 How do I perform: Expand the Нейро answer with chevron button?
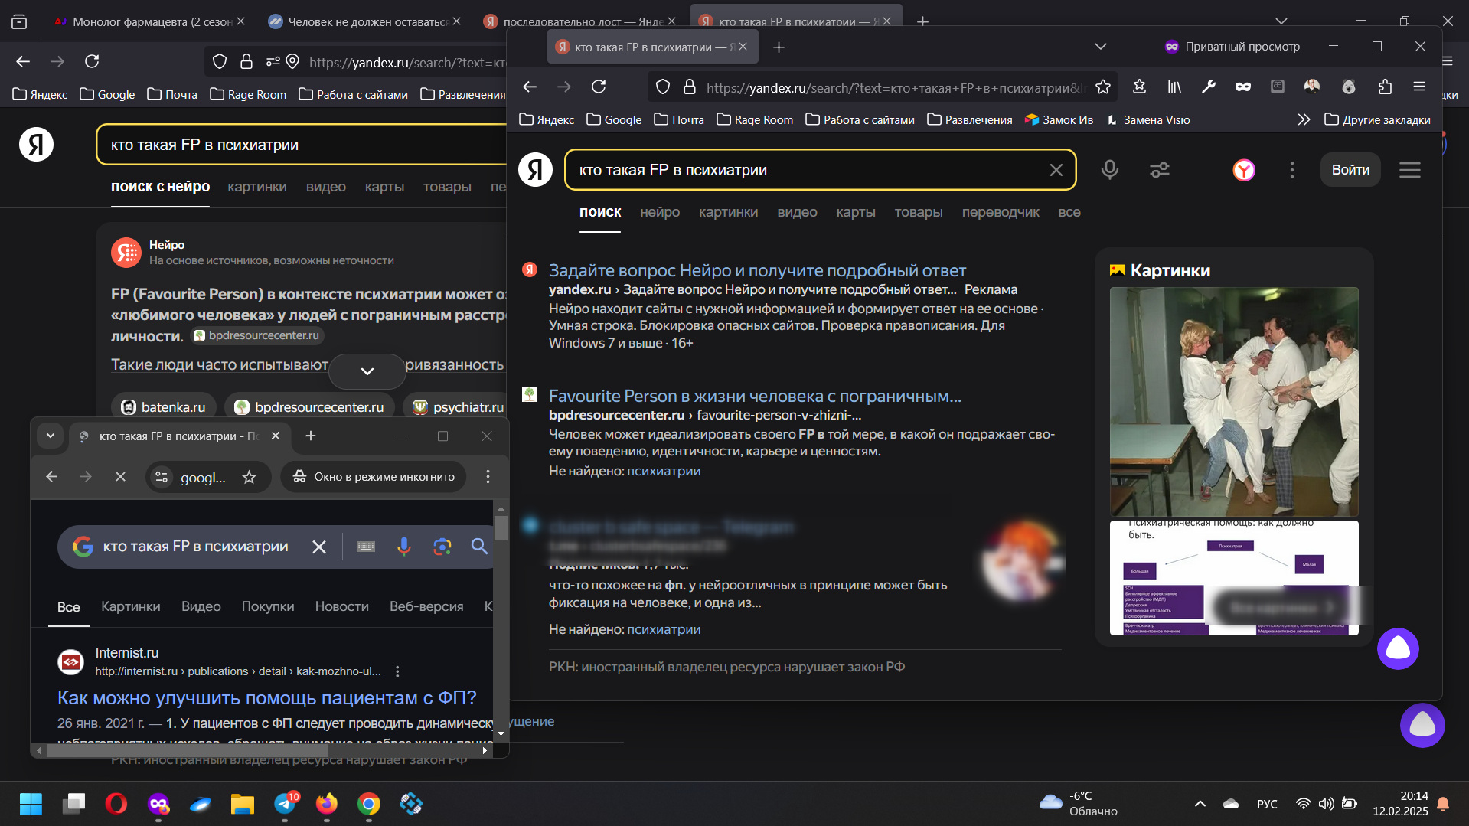[367, 371]
